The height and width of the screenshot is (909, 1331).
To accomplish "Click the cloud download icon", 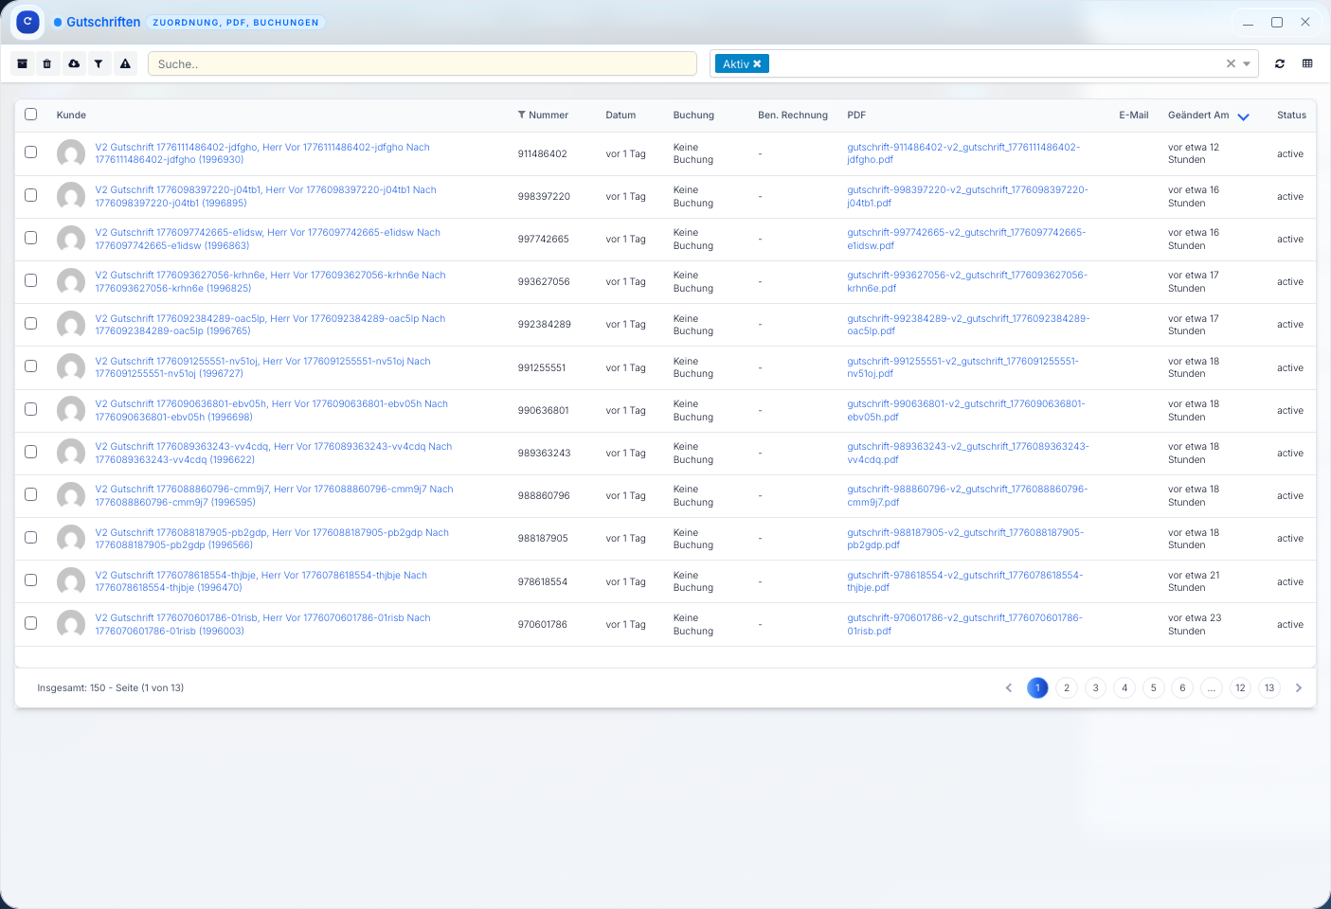I will [x=74, y=63].
